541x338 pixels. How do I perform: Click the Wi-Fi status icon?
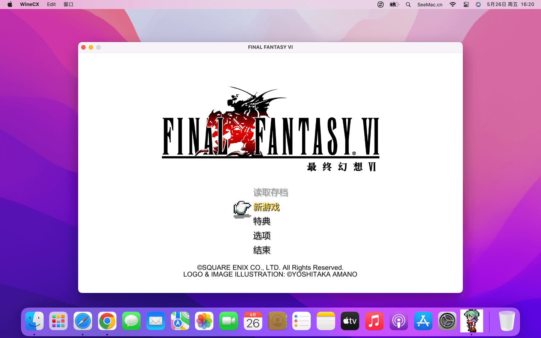(x=453, y=5)
